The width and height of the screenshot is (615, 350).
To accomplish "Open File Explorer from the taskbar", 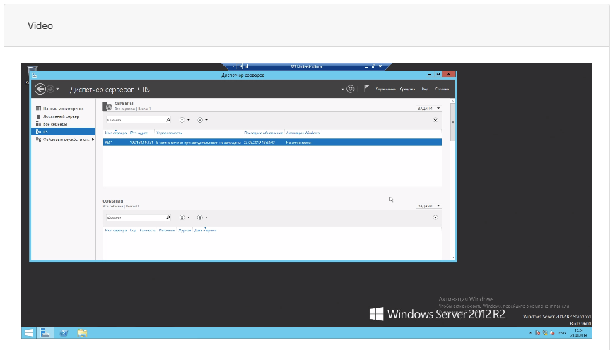I will [x=82, y=332].
